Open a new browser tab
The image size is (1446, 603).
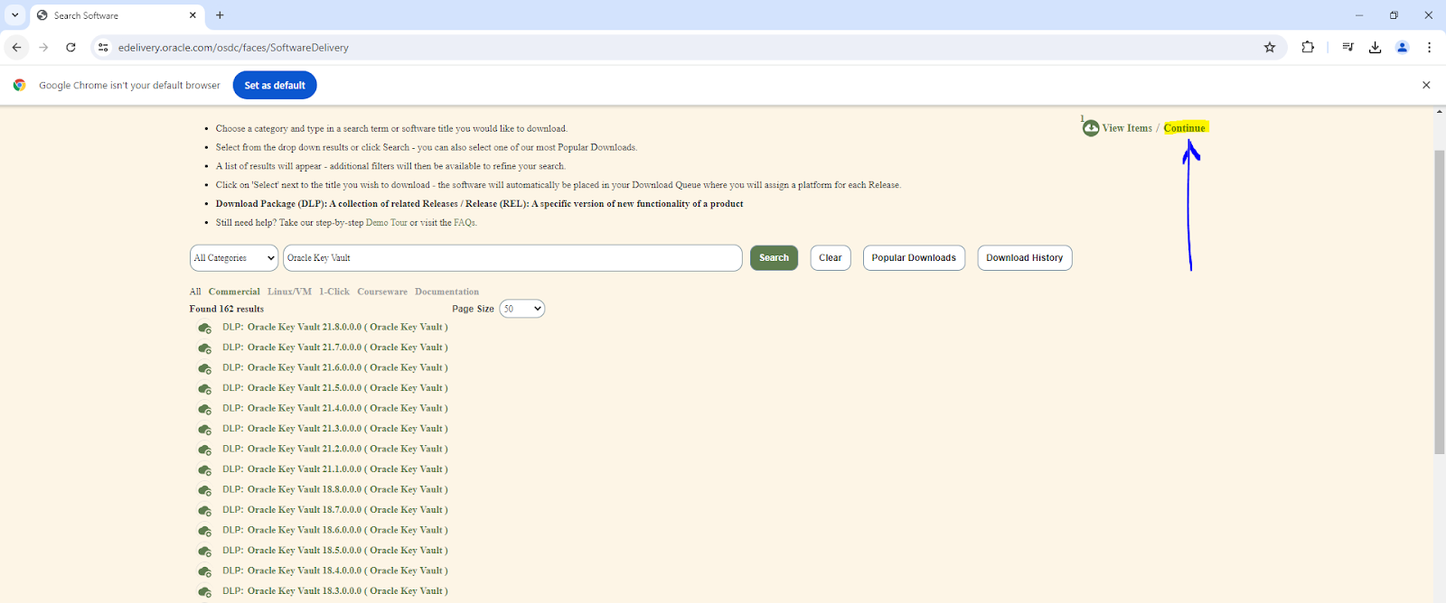click(x=220, y=15)
